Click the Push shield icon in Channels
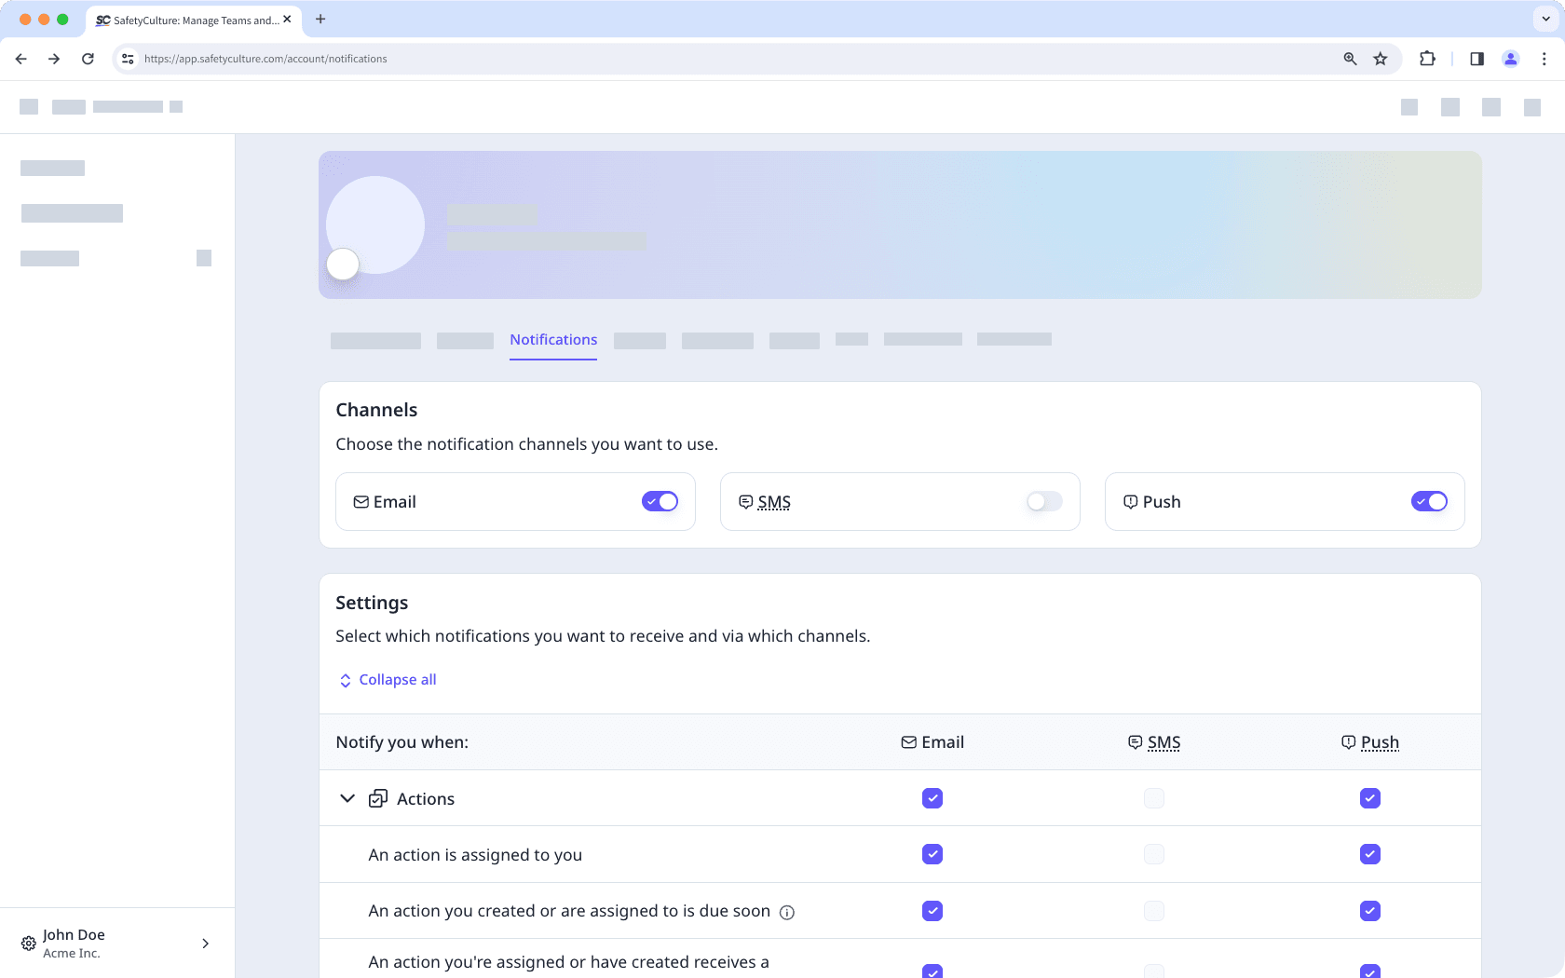Screen dimensions: 1565x978 pos(1130,501)
